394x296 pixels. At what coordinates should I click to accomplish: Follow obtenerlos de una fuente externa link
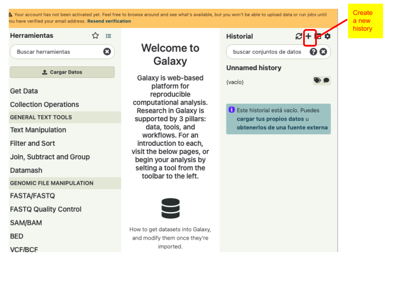coord(282,127)
